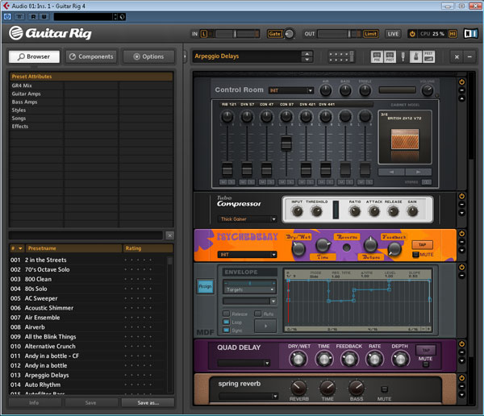This screenshot has width=484, height=416.
Task: Collapse all rack modules with the minus icon
Action: coord(469,56)
